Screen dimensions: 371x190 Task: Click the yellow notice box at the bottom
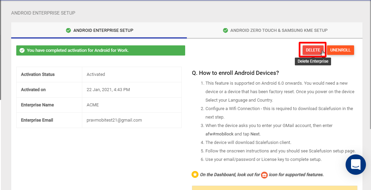tap(275, 188)
